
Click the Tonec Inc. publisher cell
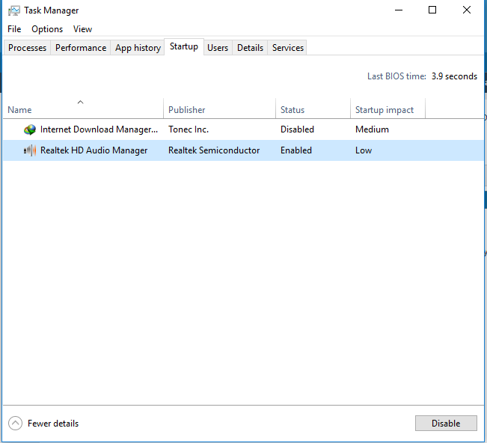point(189,129)
